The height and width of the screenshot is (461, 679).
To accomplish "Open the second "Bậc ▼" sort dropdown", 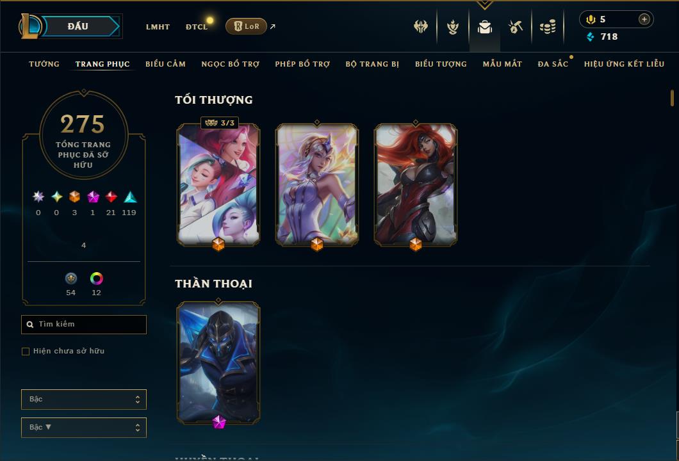I will (x=83, y=427).
